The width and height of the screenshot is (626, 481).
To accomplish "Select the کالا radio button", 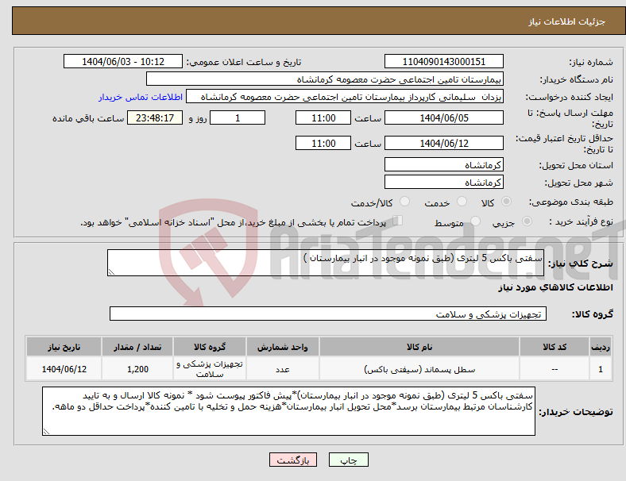I will point(506,202).
